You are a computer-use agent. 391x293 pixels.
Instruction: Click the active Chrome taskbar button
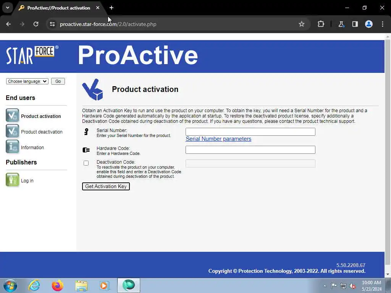coord(129,285)
